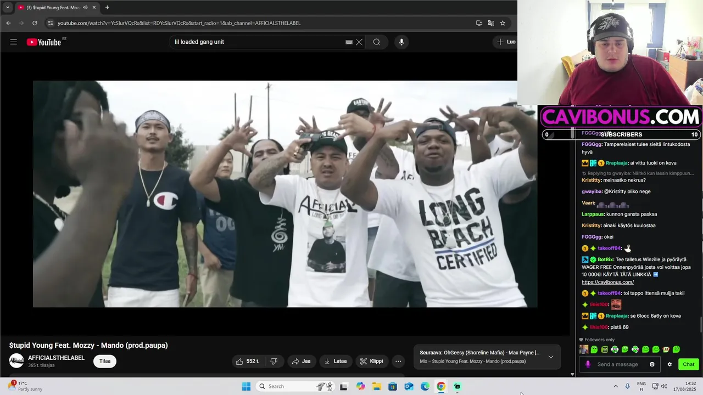Translate this page icon in address bar
This screenshot has width=703, height=395.
(490, 23)
